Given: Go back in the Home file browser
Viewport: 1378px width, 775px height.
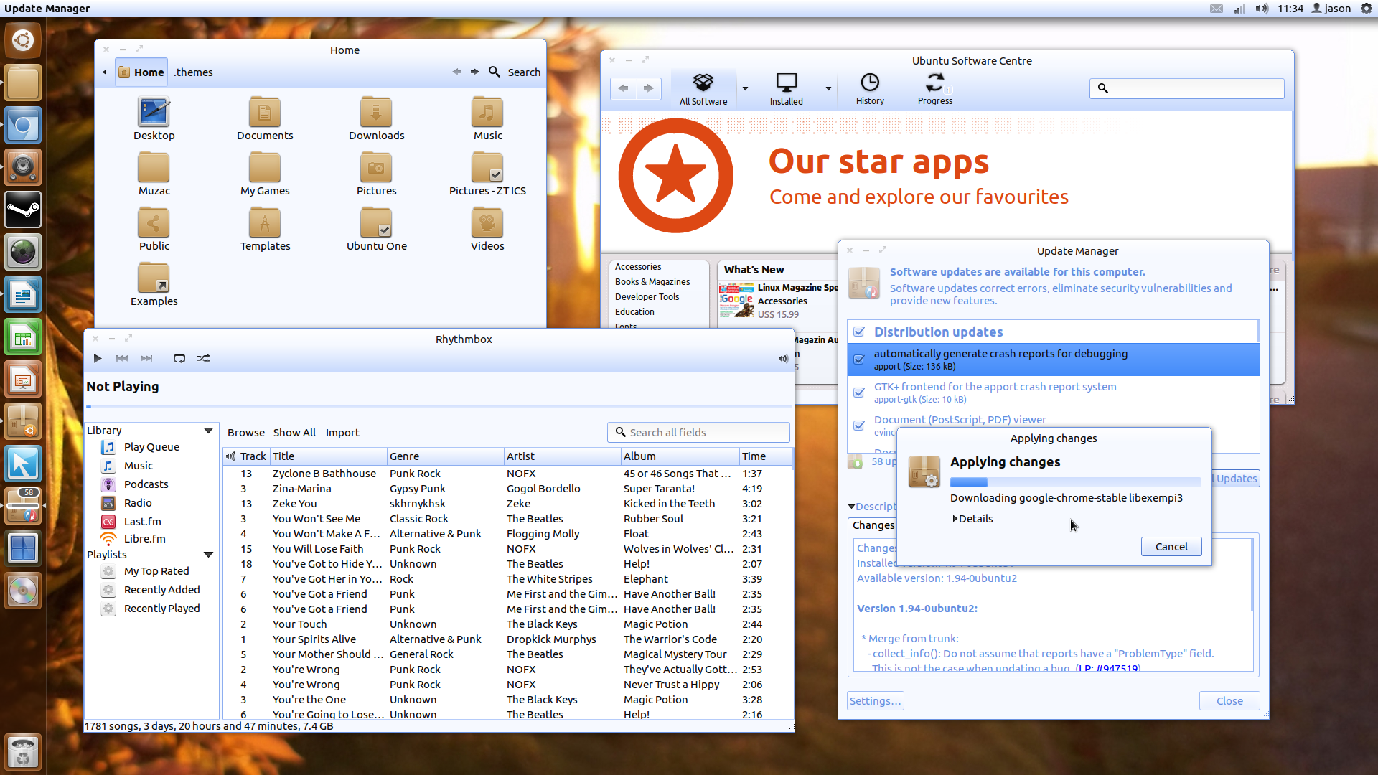Looking at the screenshot, I should [456, 72].
